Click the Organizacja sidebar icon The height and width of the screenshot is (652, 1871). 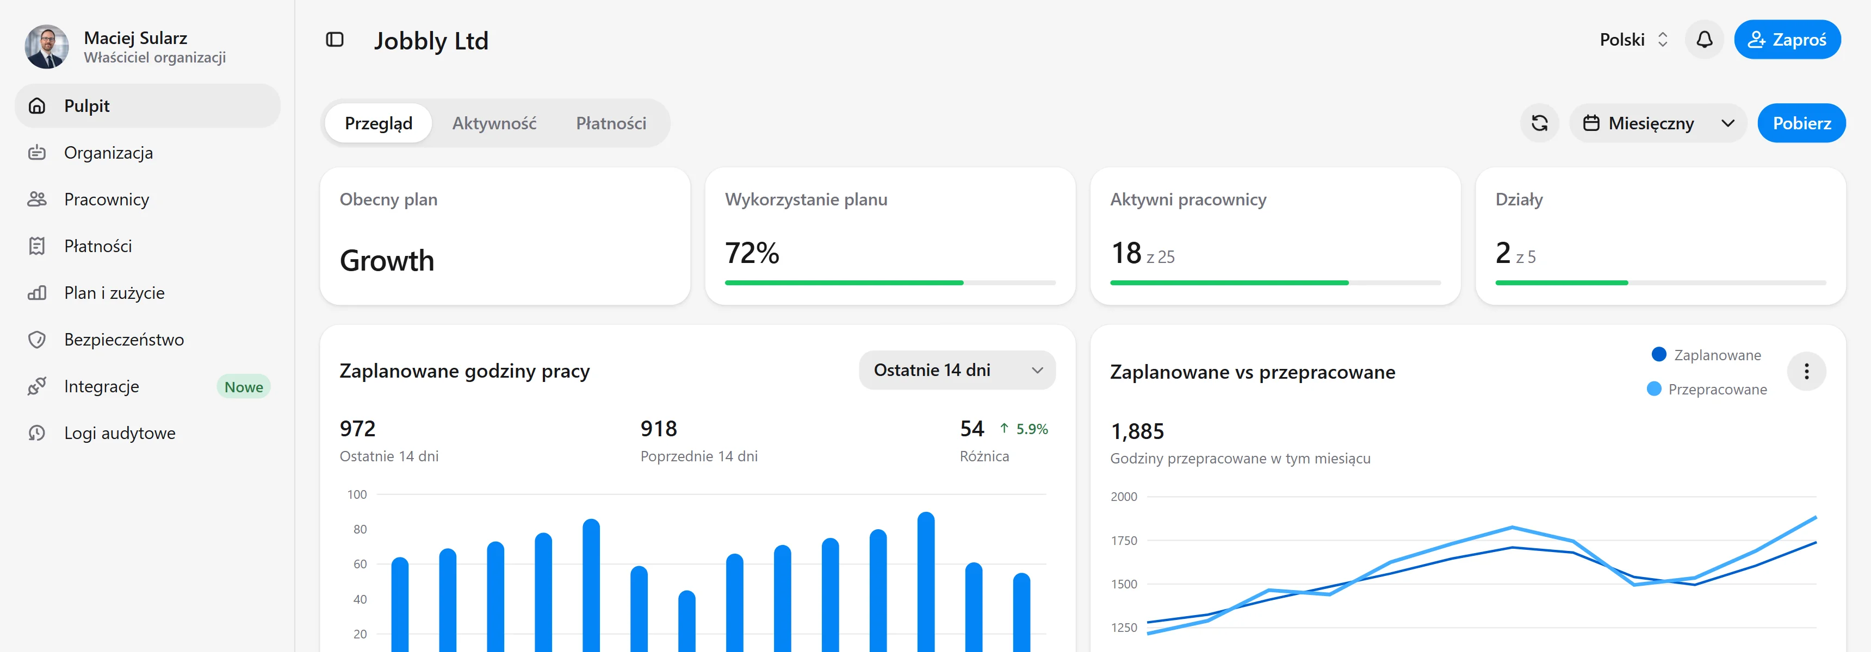coord(37,153)
